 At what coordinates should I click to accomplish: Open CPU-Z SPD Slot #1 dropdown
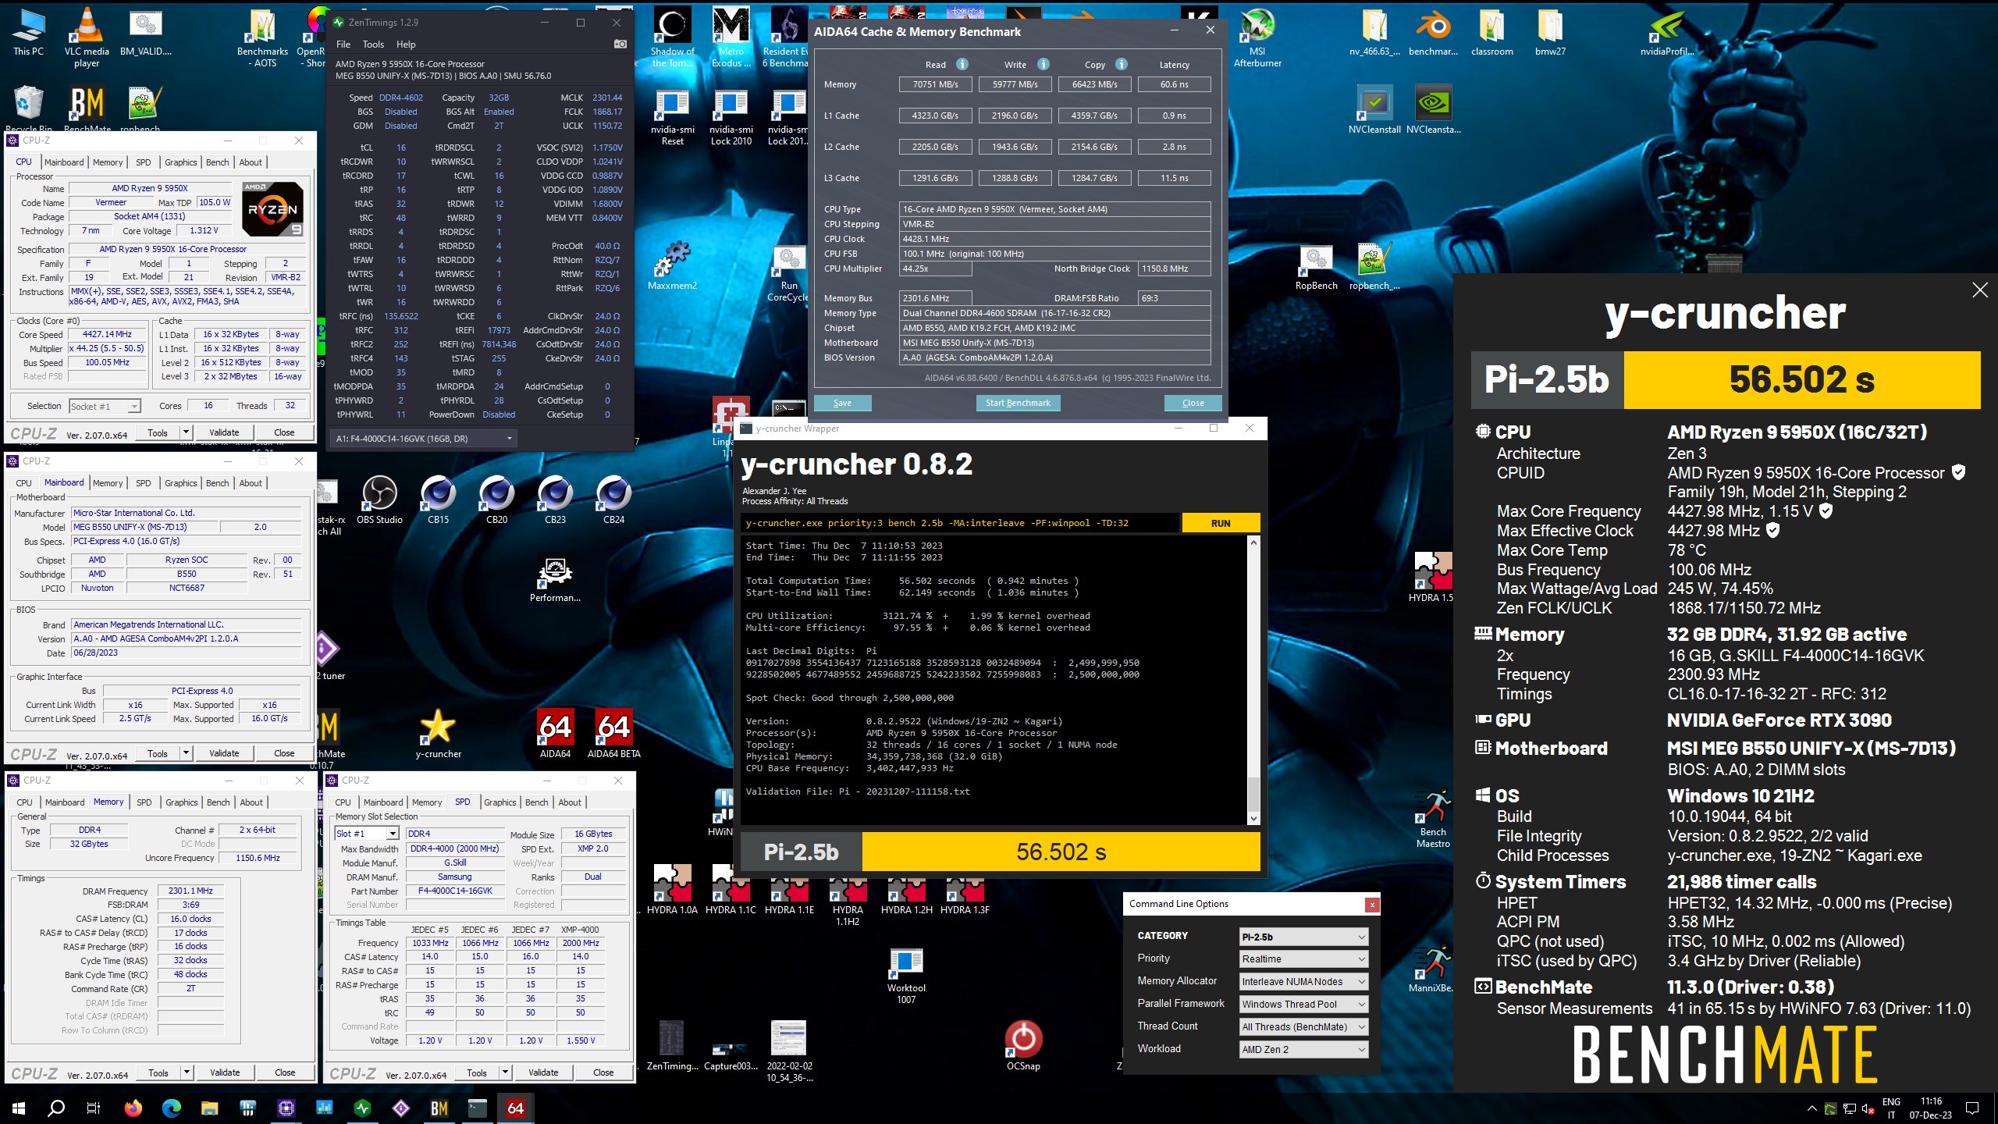pos(367,834)
